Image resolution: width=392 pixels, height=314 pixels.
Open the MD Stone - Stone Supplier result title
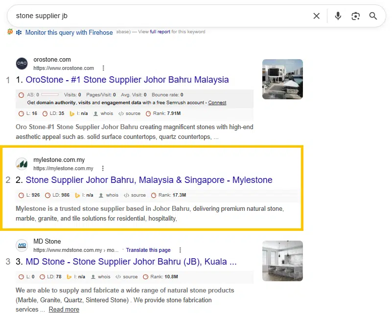[x=131, y=262]
